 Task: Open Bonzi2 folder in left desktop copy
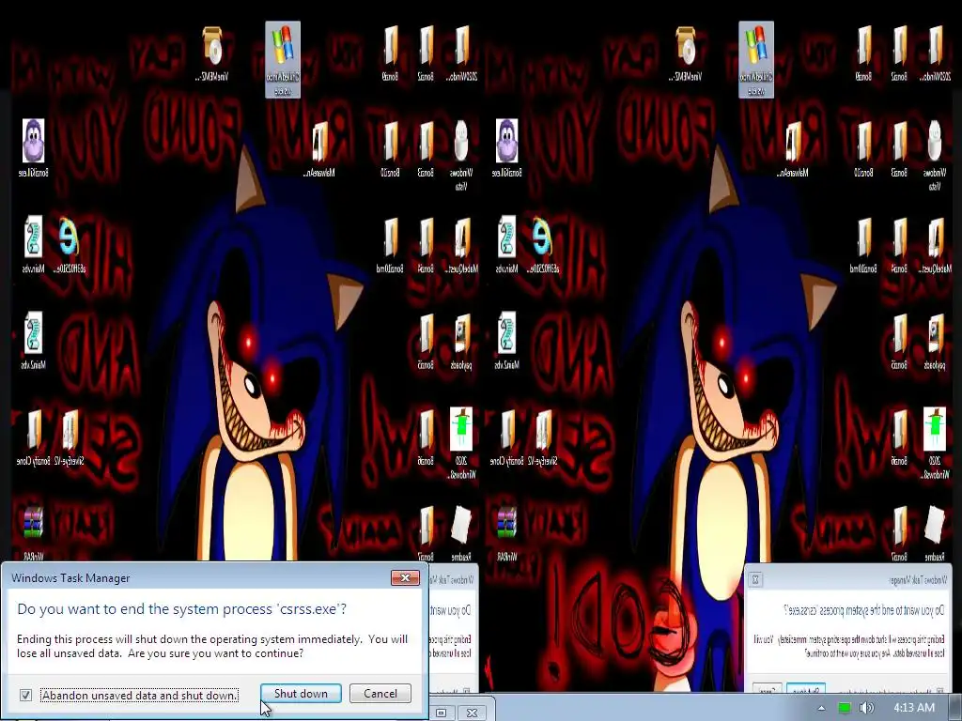pos(426,54)
